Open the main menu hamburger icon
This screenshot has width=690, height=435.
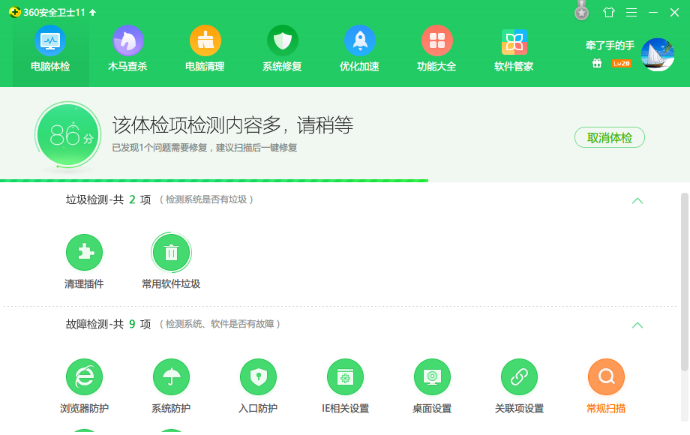[631, 12]
